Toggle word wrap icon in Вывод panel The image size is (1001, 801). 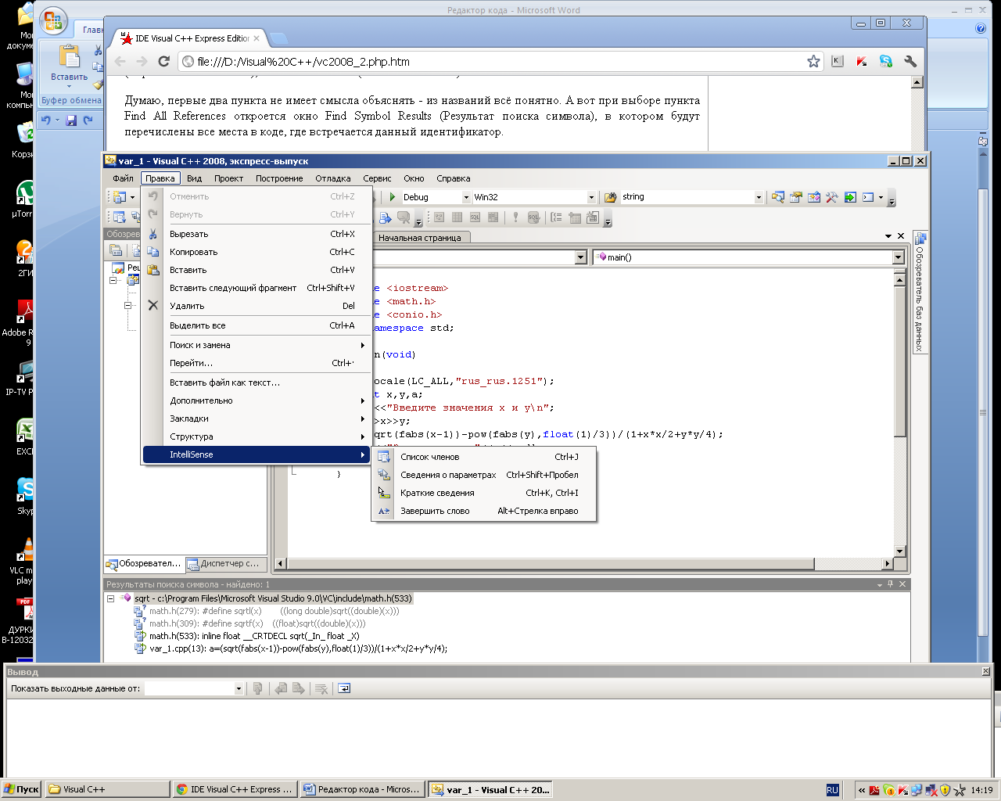coord(344,688)
